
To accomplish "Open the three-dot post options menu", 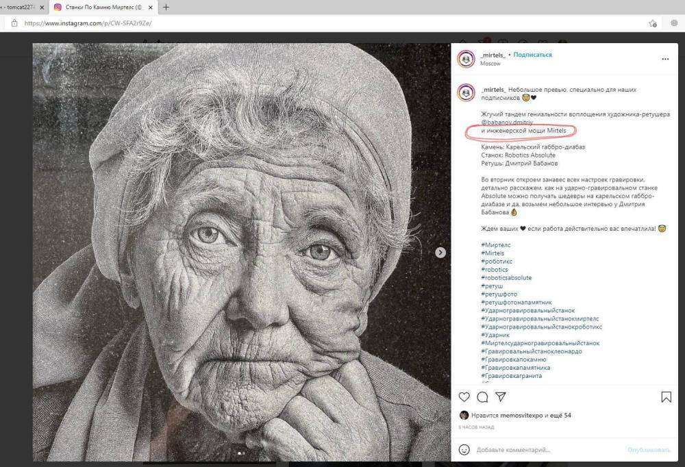I will pyautogui.click(x=664, y=60).
